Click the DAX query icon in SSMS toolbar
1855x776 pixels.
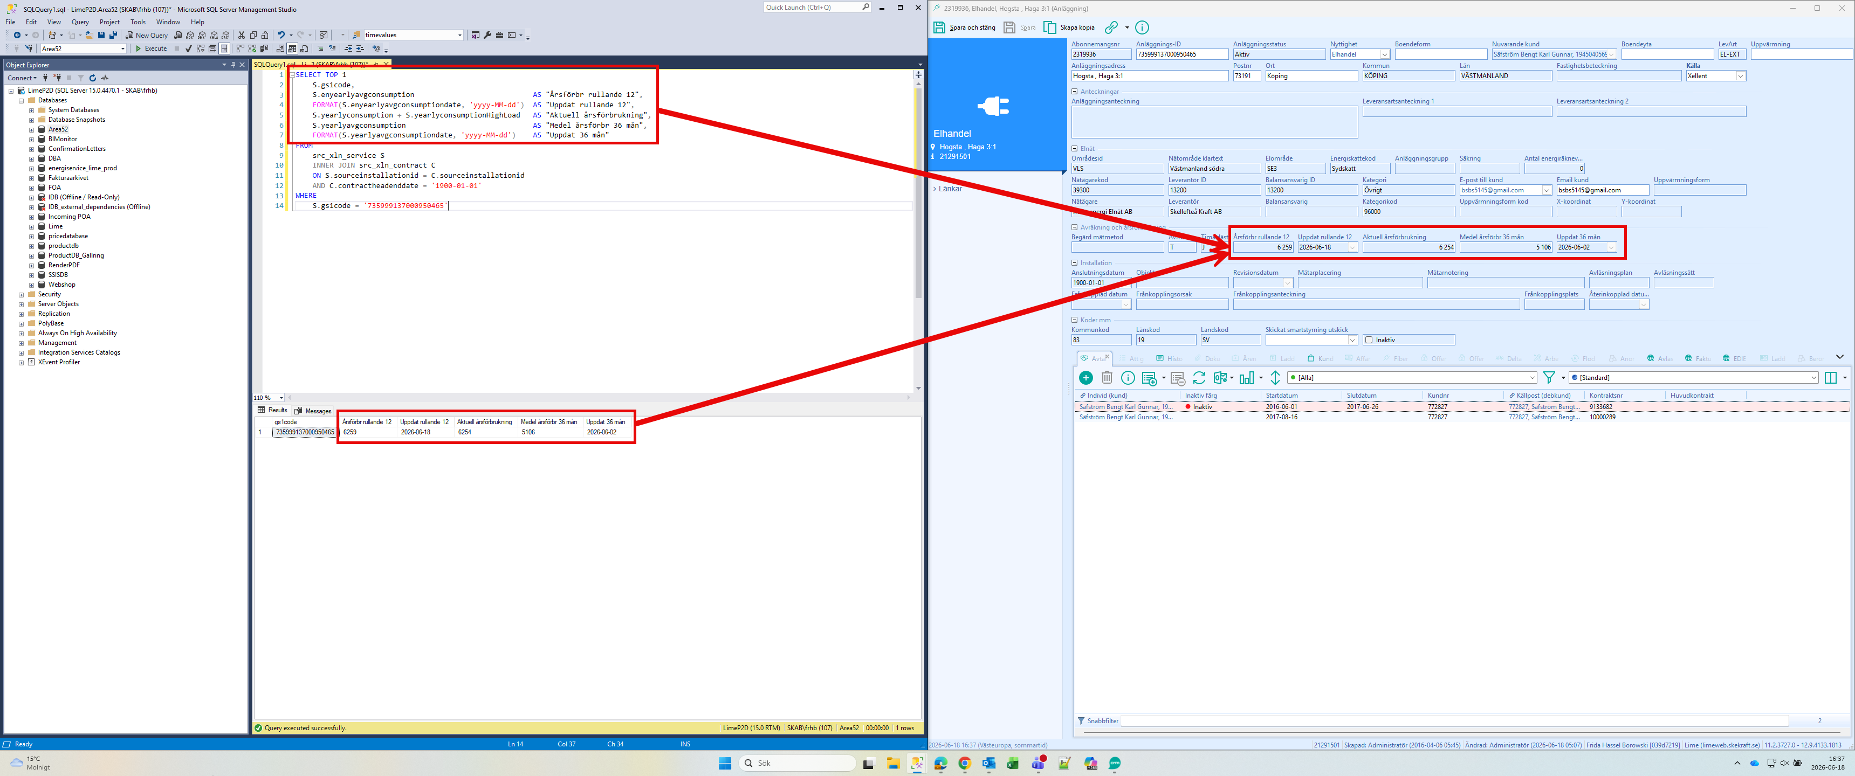226,35
